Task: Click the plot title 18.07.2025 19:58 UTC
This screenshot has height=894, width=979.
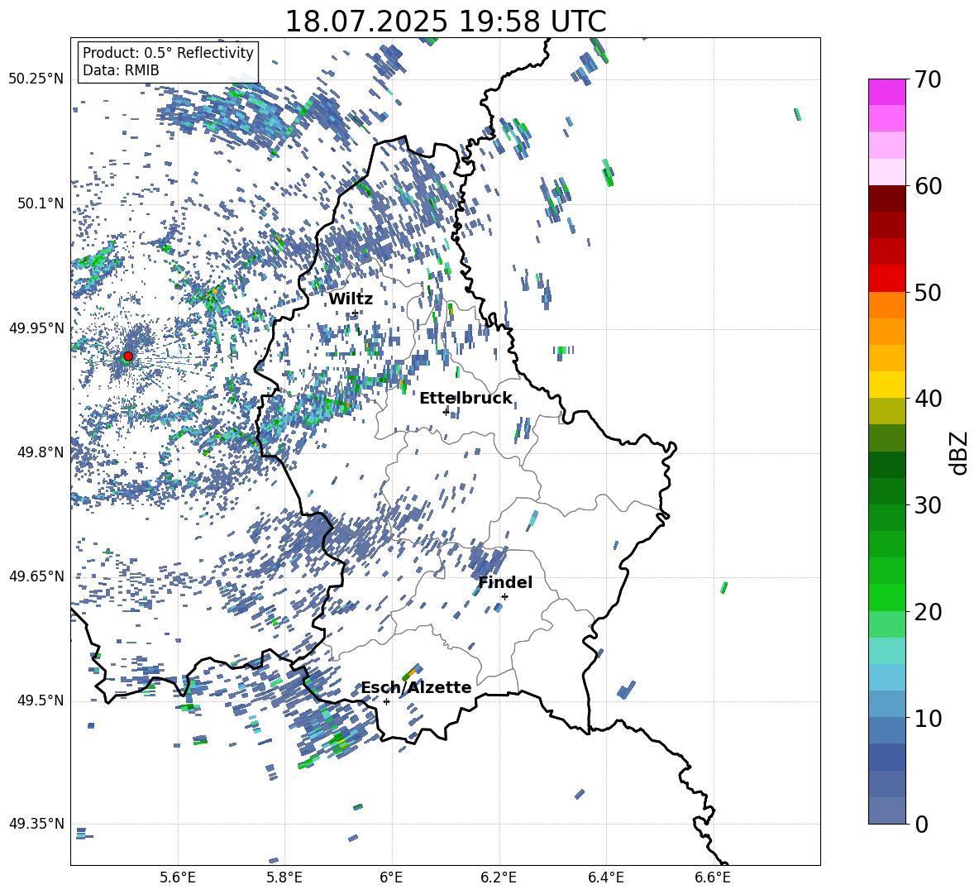Action: (x=446, y=22)
